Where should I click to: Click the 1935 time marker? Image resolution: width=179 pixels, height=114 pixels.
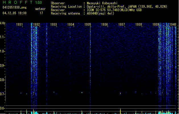(88, 25)
